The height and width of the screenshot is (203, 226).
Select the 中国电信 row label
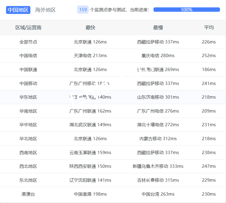point(28,55)
